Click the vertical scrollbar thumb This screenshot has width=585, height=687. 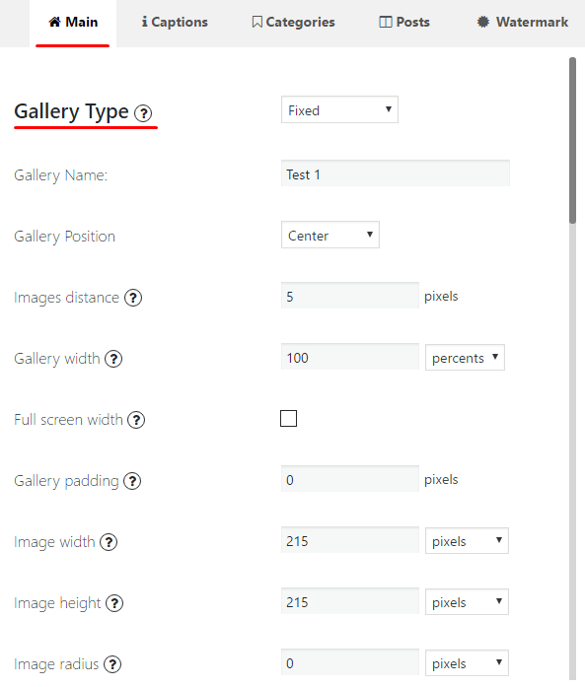pos(572,140)
